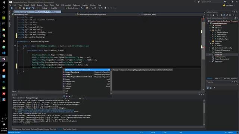The width and height of the screenshot is (239, 134).
Task: Open the Web Essentials menu
Action: [x=66, y=5]
